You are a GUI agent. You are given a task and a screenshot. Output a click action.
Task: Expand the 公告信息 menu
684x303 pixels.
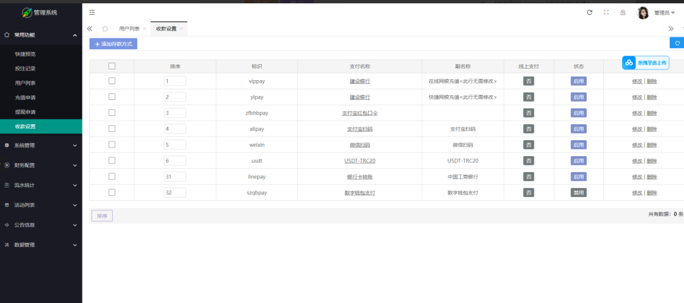(41, 225)
